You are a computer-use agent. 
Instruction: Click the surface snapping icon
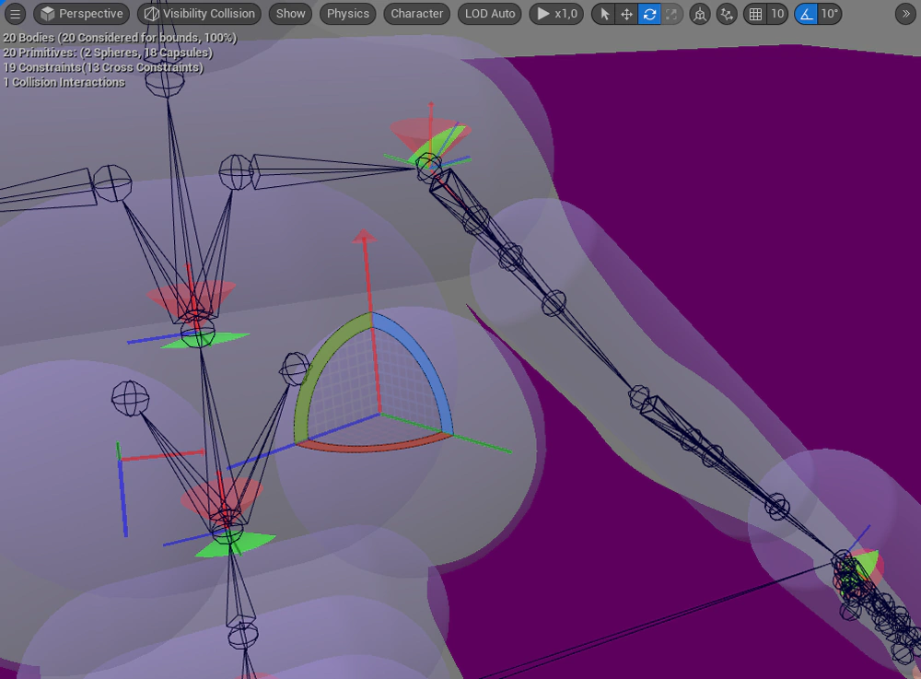pos(728,14)
